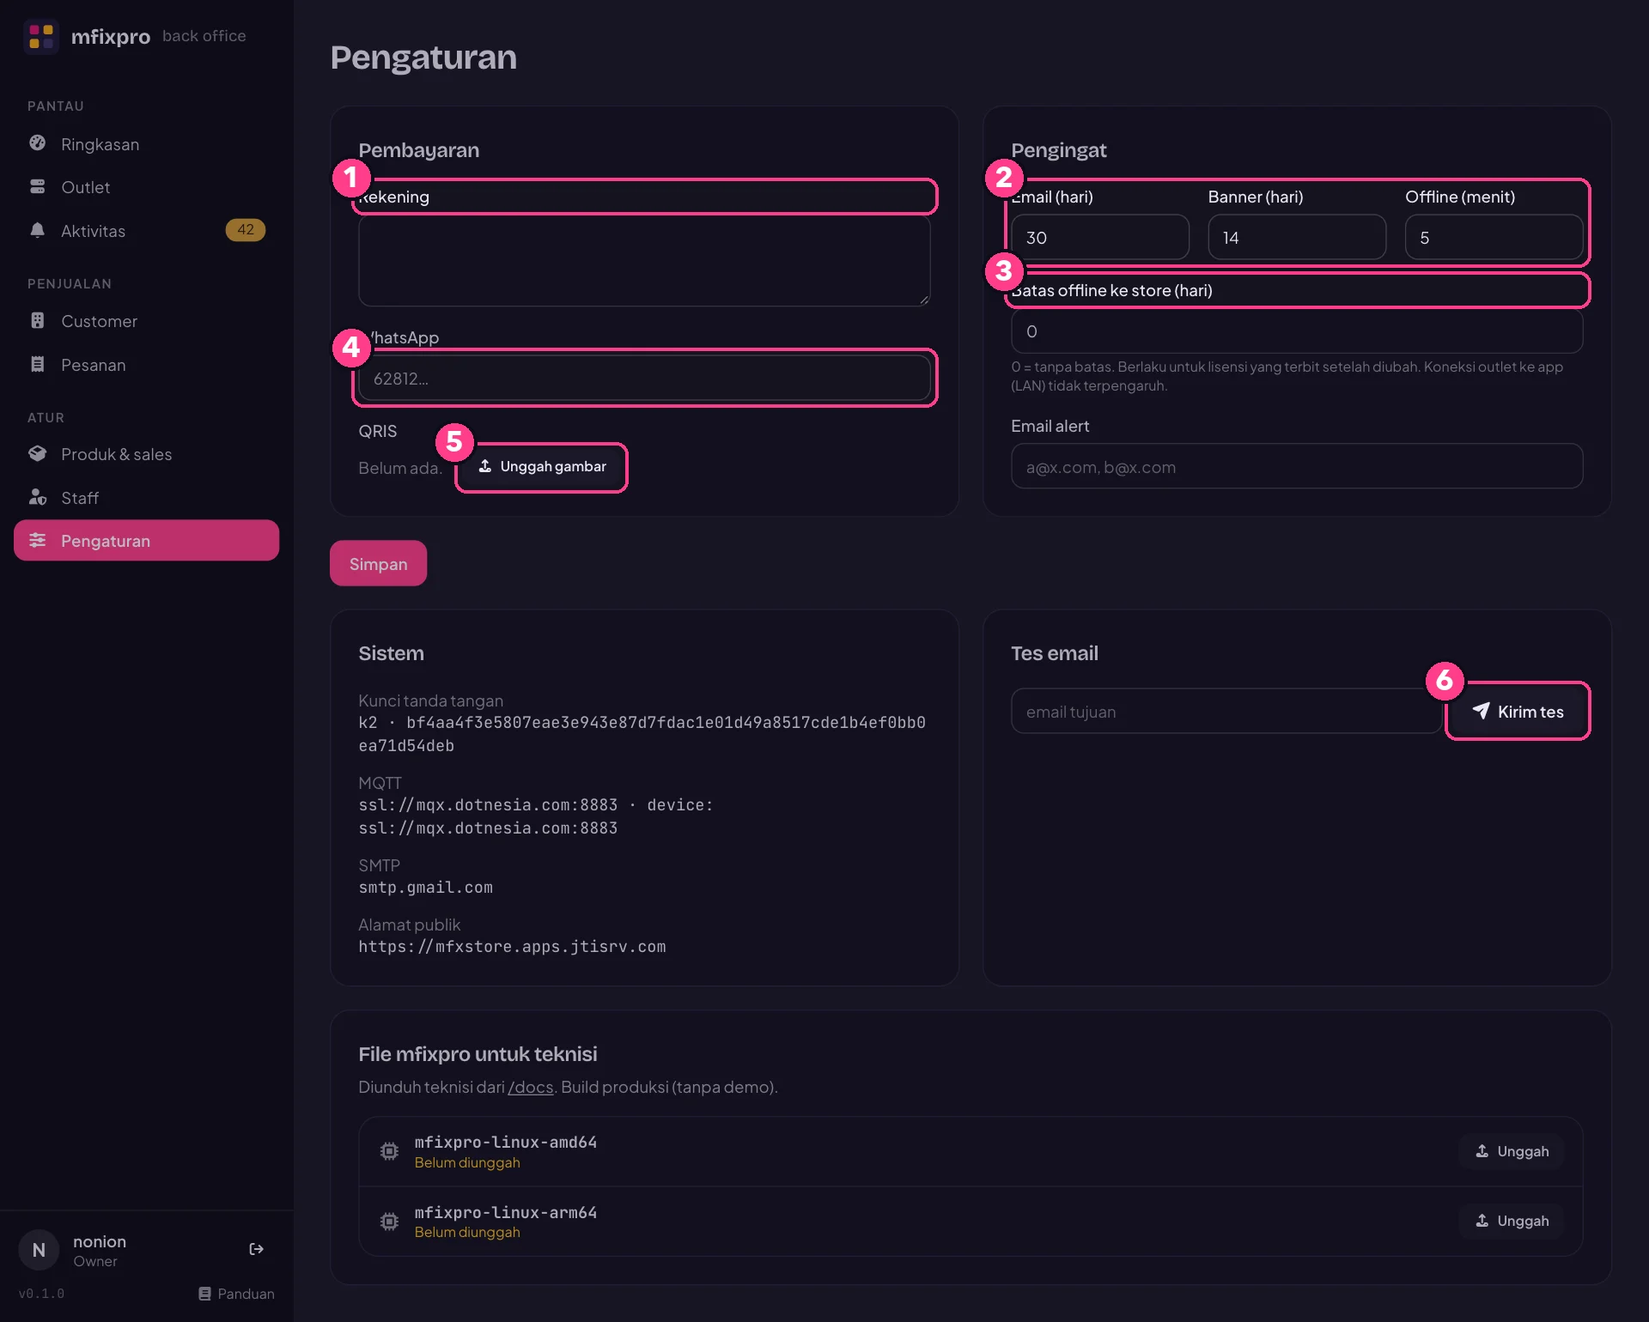Viewport: 1649px width, 1322px height.
Task: Focus the Banner (hari) field
Action: pyautogui.click(x=1297, y=238)
